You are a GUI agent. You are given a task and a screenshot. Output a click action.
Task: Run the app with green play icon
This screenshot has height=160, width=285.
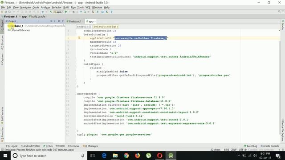click(66, 12)
